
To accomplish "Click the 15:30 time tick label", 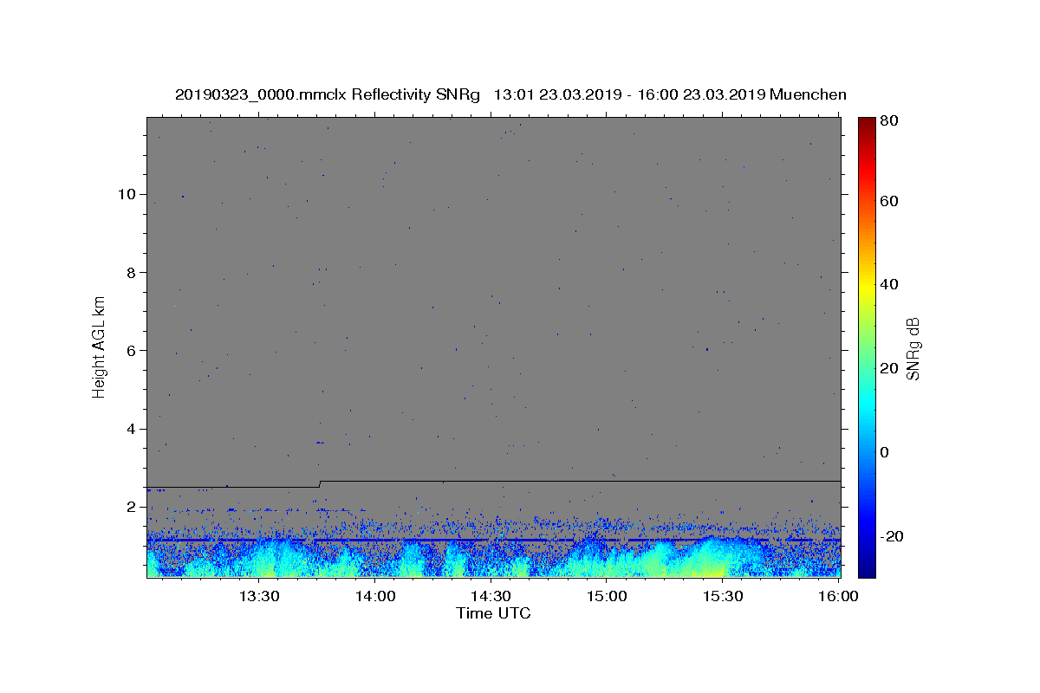I will click(722, 596).
